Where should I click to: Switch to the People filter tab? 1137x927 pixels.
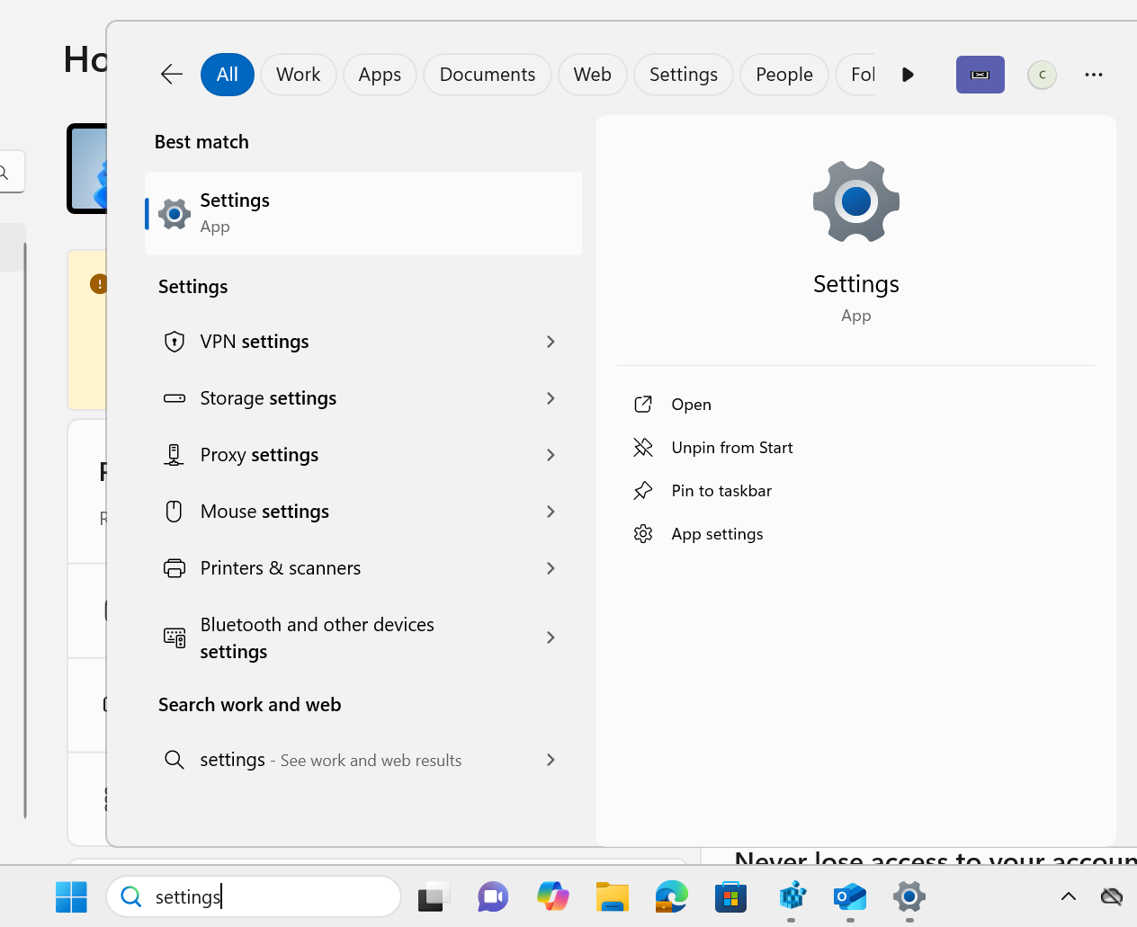coord(784,75)
